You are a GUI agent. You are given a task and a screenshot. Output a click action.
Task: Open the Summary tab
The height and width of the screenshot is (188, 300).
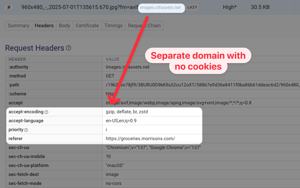[x=19, y=26]
